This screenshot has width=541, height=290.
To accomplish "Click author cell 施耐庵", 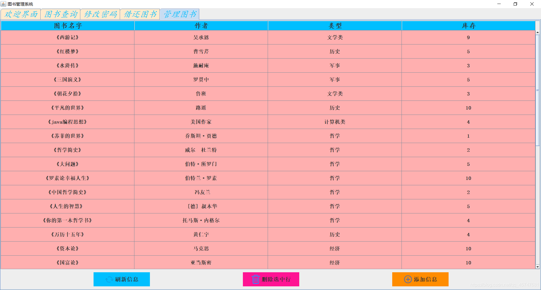I will point(201,66).
